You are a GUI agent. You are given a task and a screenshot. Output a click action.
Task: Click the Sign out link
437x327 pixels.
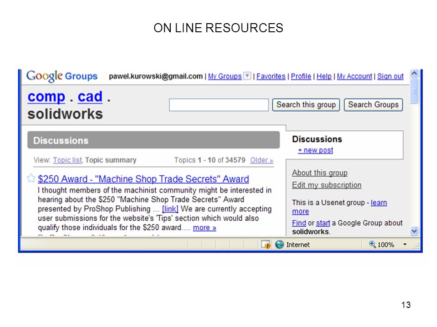point(390,76)
